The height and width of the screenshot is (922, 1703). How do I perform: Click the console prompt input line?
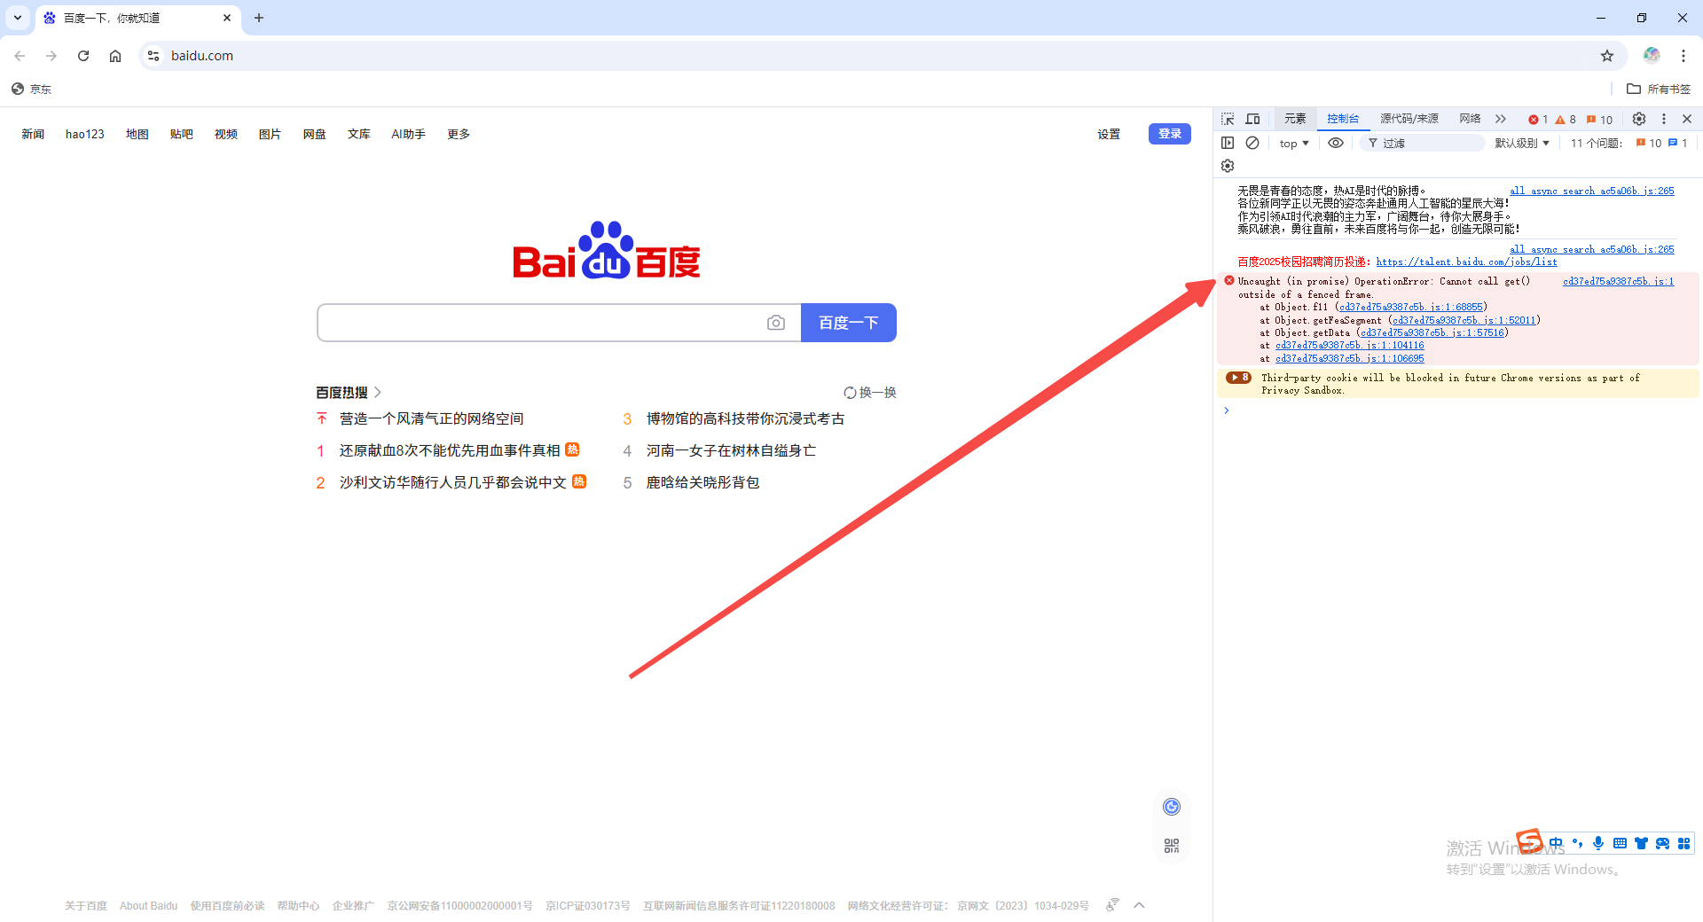point(1459,410)
